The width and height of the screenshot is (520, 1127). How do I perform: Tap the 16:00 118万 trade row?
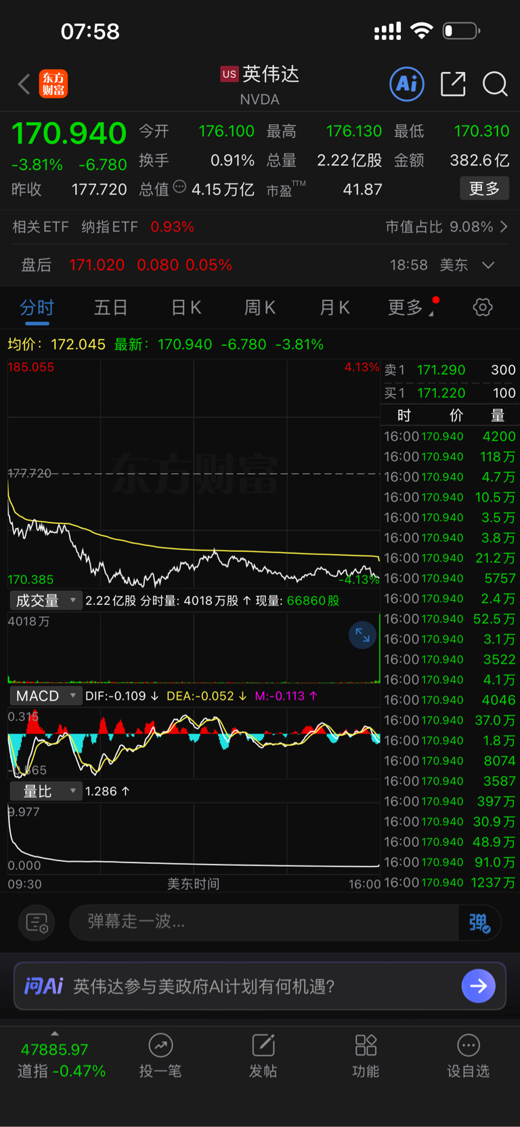pyautogui.click(x=450, y=457)
